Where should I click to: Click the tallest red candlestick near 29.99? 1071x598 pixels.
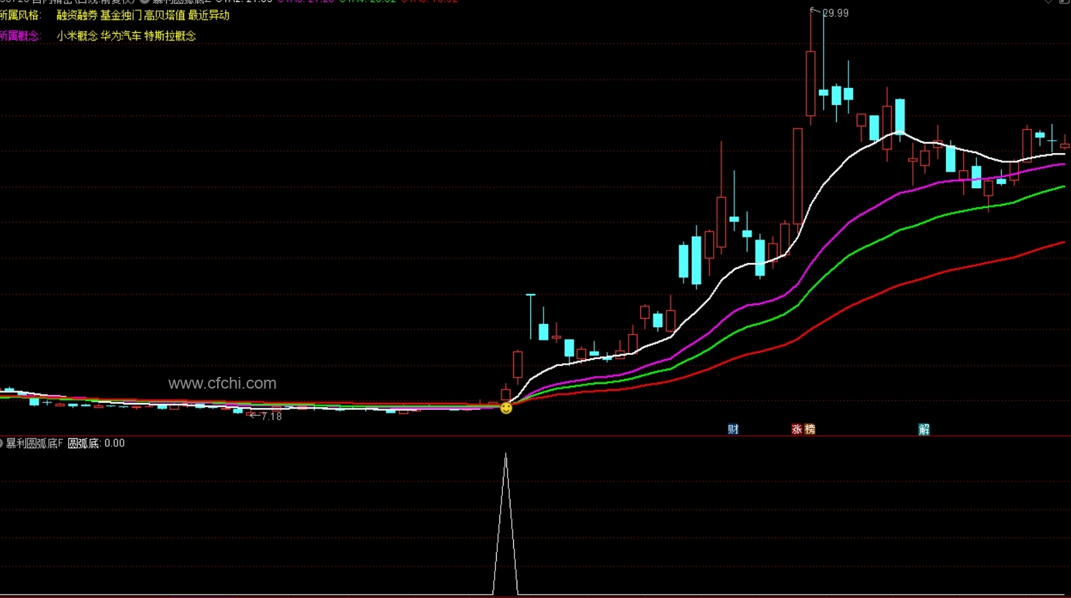(811, 83)
